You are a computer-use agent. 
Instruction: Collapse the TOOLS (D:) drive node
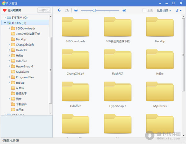(5, 23)
